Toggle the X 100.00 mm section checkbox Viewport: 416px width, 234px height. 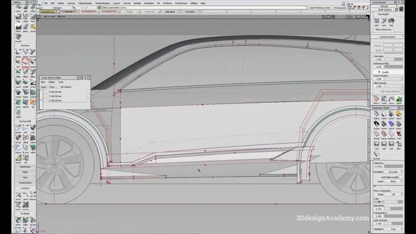point(45,92)
